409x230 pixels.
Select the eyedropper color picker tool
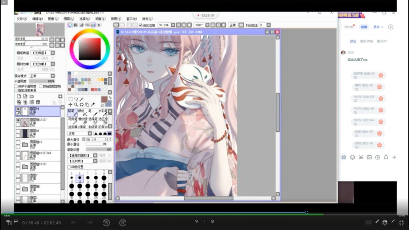coord(93,105)
